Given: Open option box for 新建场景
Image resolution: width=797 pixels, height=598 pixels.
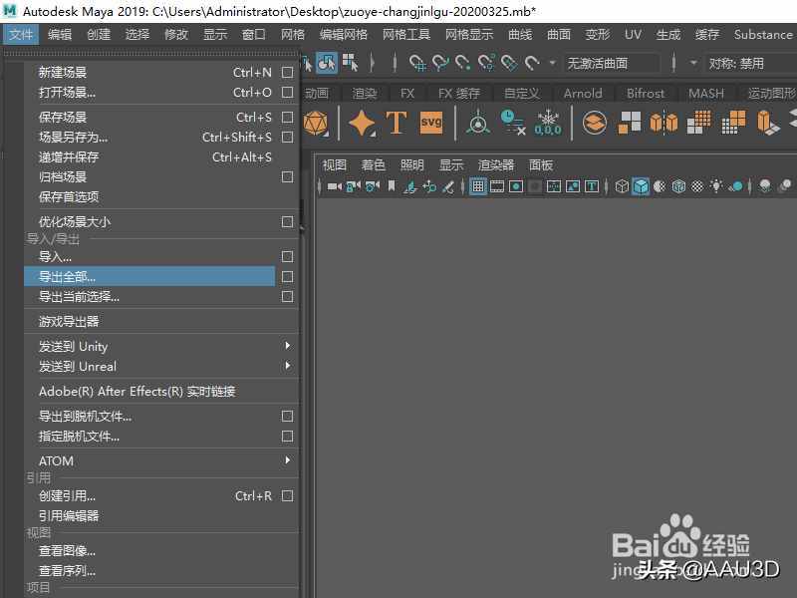Looking at the screenshot, I should (x=287, y=72).
